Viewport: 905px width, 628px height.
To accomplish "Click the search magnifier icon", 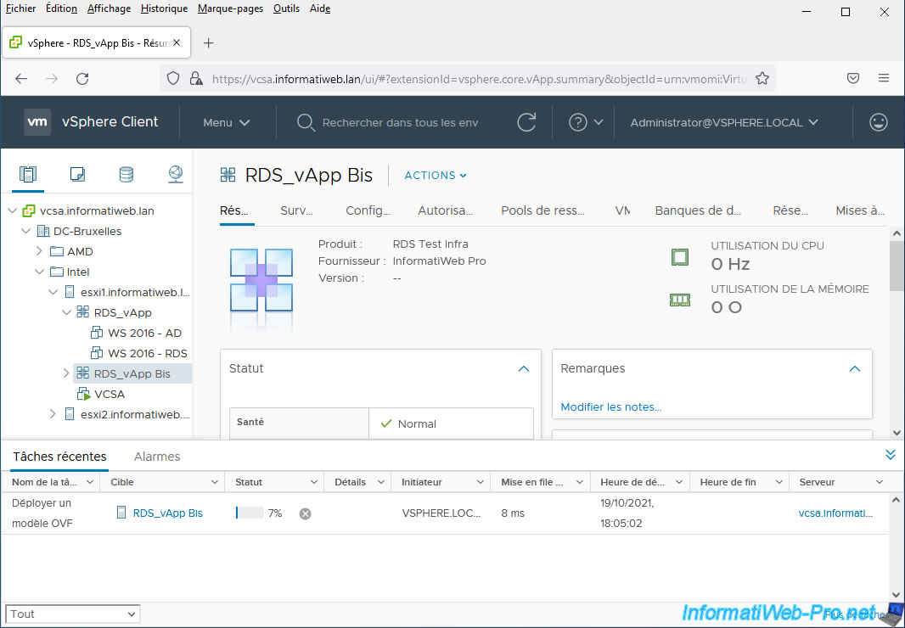I will [306, 122].
